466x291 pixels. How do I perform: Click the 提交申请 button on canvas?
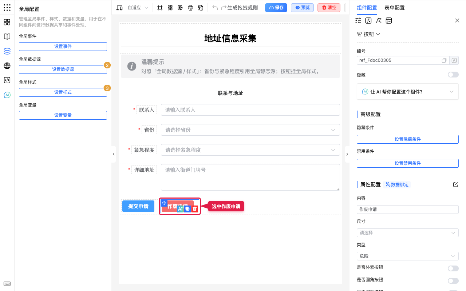138,206
